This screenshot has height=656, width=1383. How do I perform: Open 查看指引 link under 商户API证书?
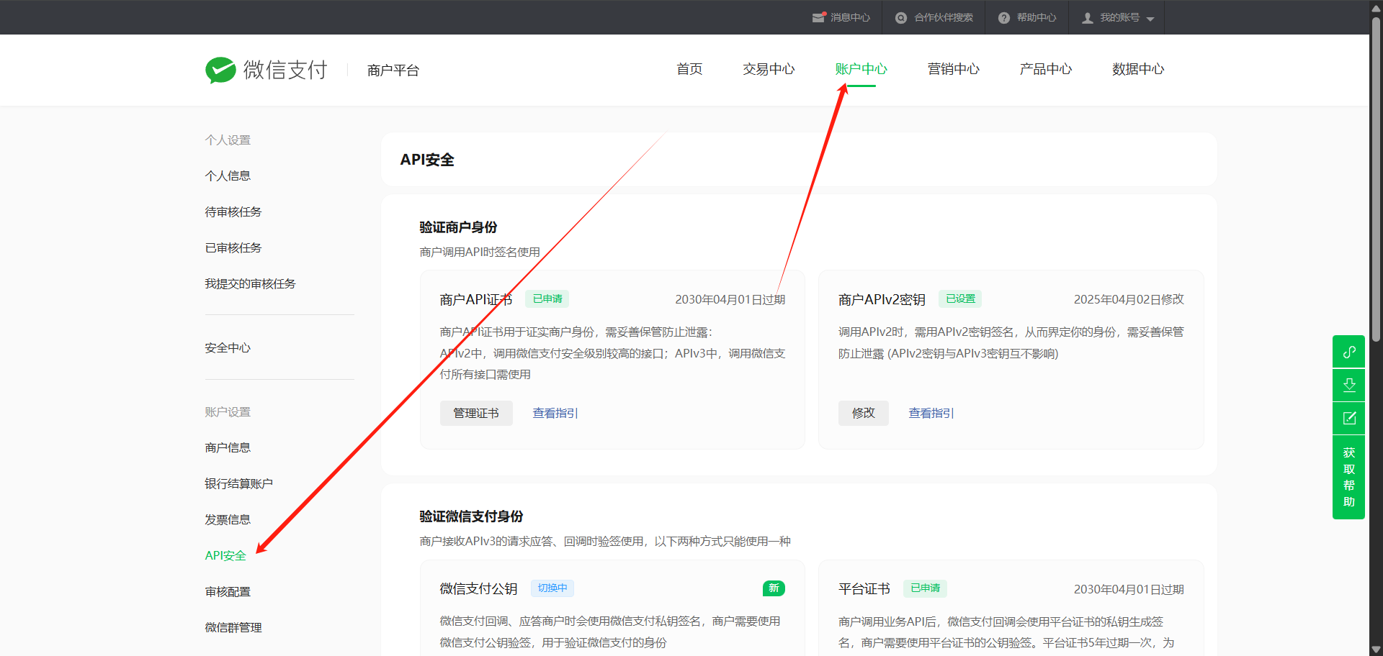click(x=555, y=413)
